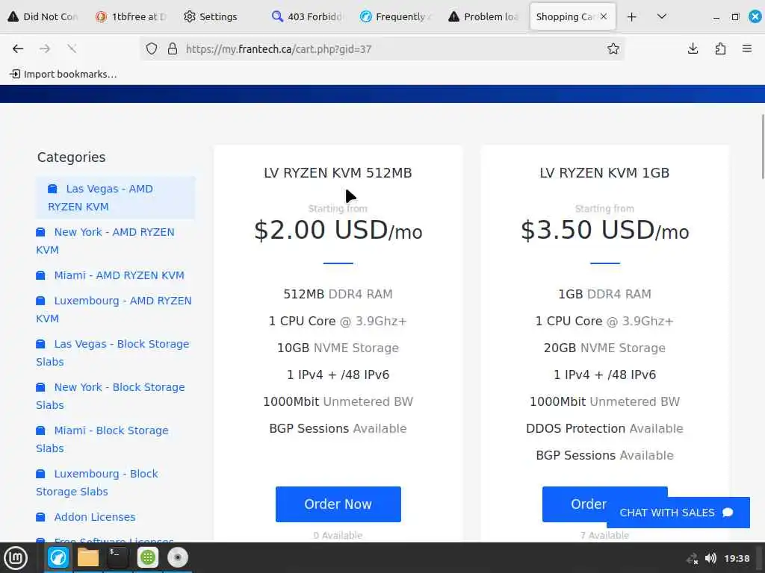Image resolution: width=765 pixels, height=573 pixels.
Task: Switch to the Frequently tab
Action: coord(395,16)
